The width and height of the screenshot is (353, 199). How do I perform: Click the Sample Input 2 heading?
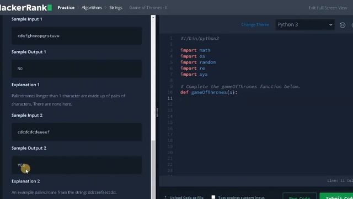(27, 116)
